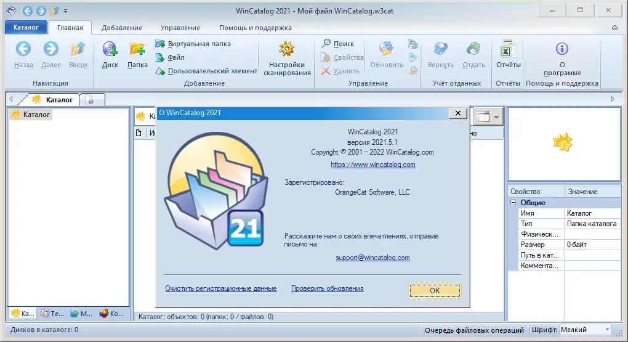This screenshot has height=342, width=628.
Task: Click the quick access back arrow in title bar
Action: point(27,11)
